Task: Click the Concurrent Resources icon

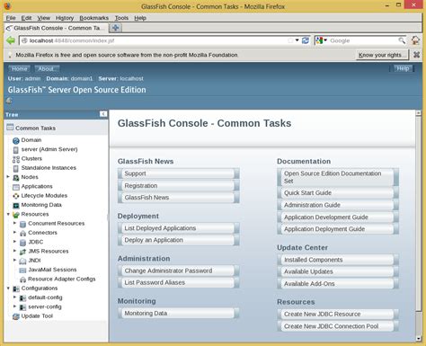Action: pos(22,224)
